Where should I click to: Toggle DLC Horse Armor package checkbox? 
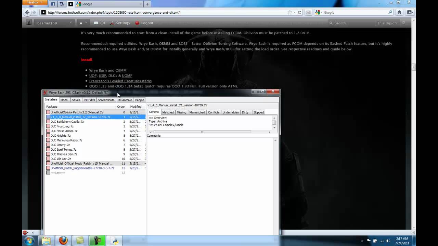[x=48, y=131]
